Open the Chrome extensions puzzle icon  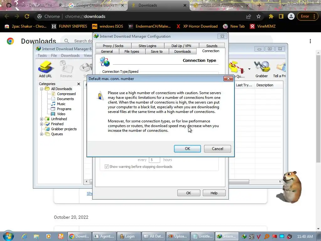(x=271, y=16)
